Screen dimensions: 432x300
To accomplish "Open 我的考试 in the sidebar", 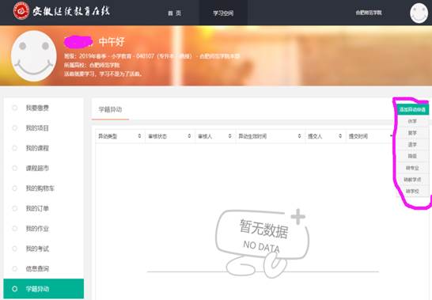I will click(37, 249).
